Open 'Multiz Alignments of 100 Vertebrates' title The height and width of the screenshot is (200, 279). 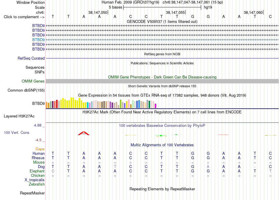[162, 145]
